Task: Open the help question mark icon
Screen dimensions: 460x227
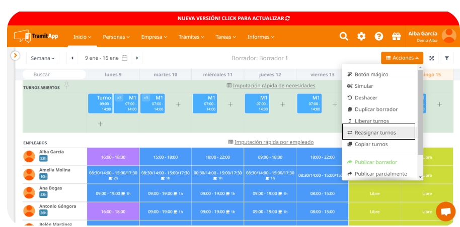Action: pos(379,36)
